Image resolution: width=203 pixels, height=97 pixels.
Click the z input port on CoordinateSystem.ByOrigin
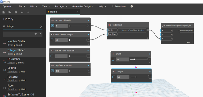tap(167, 39)
